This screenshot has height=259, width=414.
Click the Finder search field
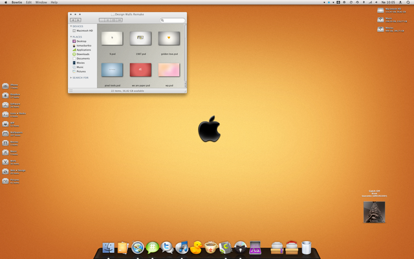point(172,20)
